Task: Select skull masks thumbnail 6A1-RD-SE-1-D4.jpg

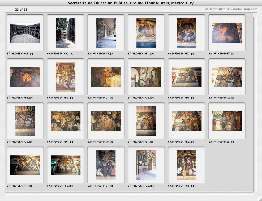Action: coord(66,121)
